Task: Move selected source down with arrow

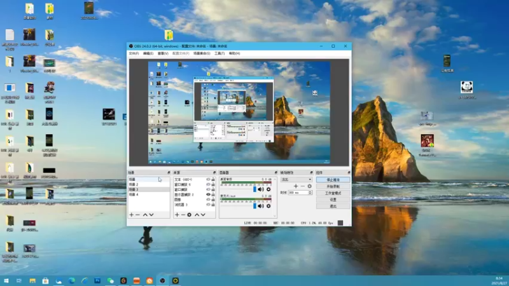Action: pyautogui.click(x=203, y=215)
